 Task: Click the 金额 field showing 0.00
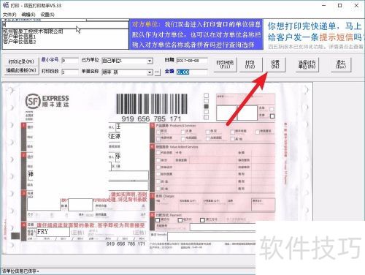(192, 72)
